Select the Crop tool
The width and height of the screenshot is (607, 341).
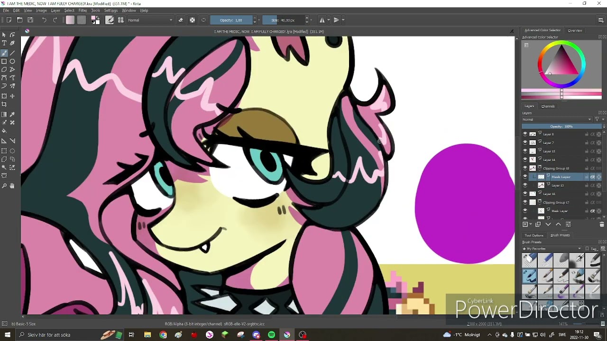(4, 104)
